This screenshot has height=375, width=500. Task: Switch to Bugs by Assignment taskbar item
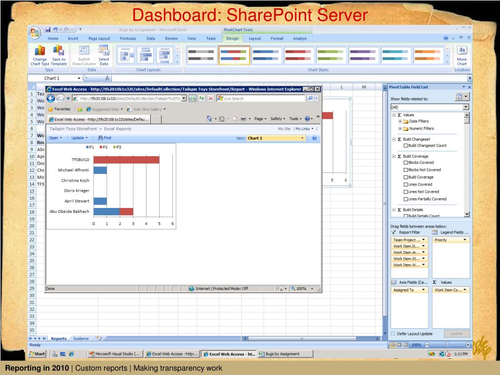click(x=285, y=354)
